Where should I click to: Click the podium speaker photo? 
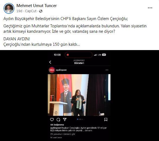(79, 95)
